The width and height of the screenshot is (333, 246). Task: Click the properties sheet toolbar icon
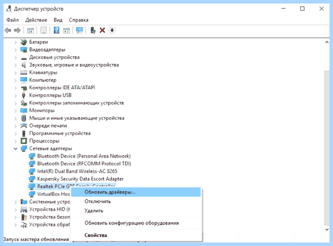click(x=43, y=31)
